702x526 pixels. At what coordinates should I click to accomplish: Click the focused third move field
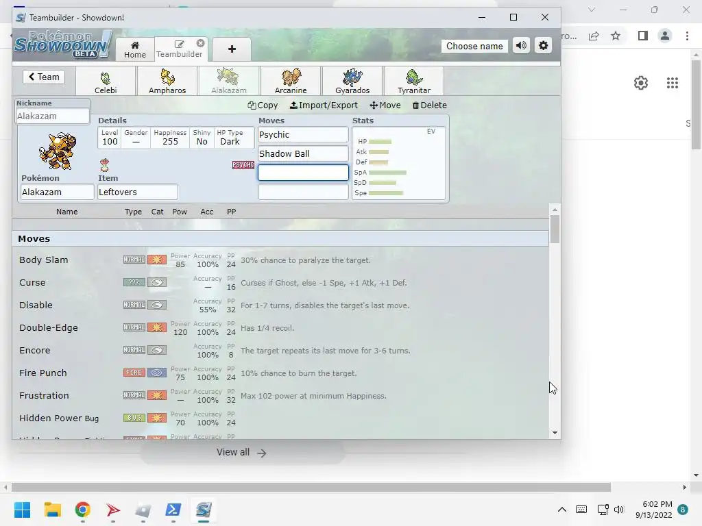click(x=303, y=173)
